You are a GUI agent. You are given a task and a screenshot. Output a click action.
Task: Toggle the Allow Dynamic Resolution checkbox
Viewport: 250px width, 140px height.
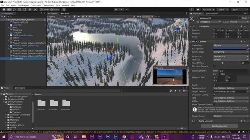[x=214, y=105]
